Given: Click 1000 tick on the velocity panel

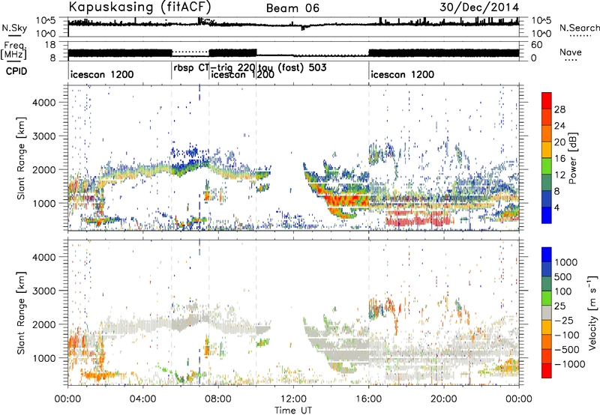Looking at the screenshot, I should click(43, 358).
